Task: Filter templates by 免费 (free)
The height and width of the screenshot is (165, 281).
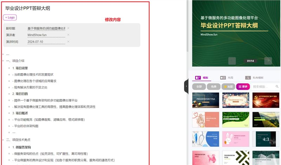Action: (x=214, y=87)
